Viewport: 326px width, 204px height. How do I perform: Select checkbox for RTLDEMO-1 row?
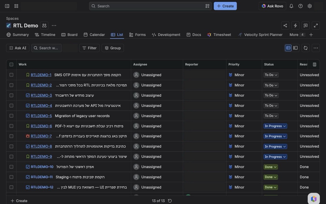pyautogui.click(x=11, y=75)
